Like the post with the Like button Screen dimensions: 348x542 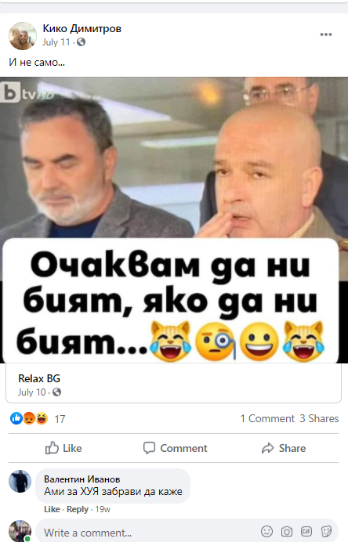click(x=63, y=448)
